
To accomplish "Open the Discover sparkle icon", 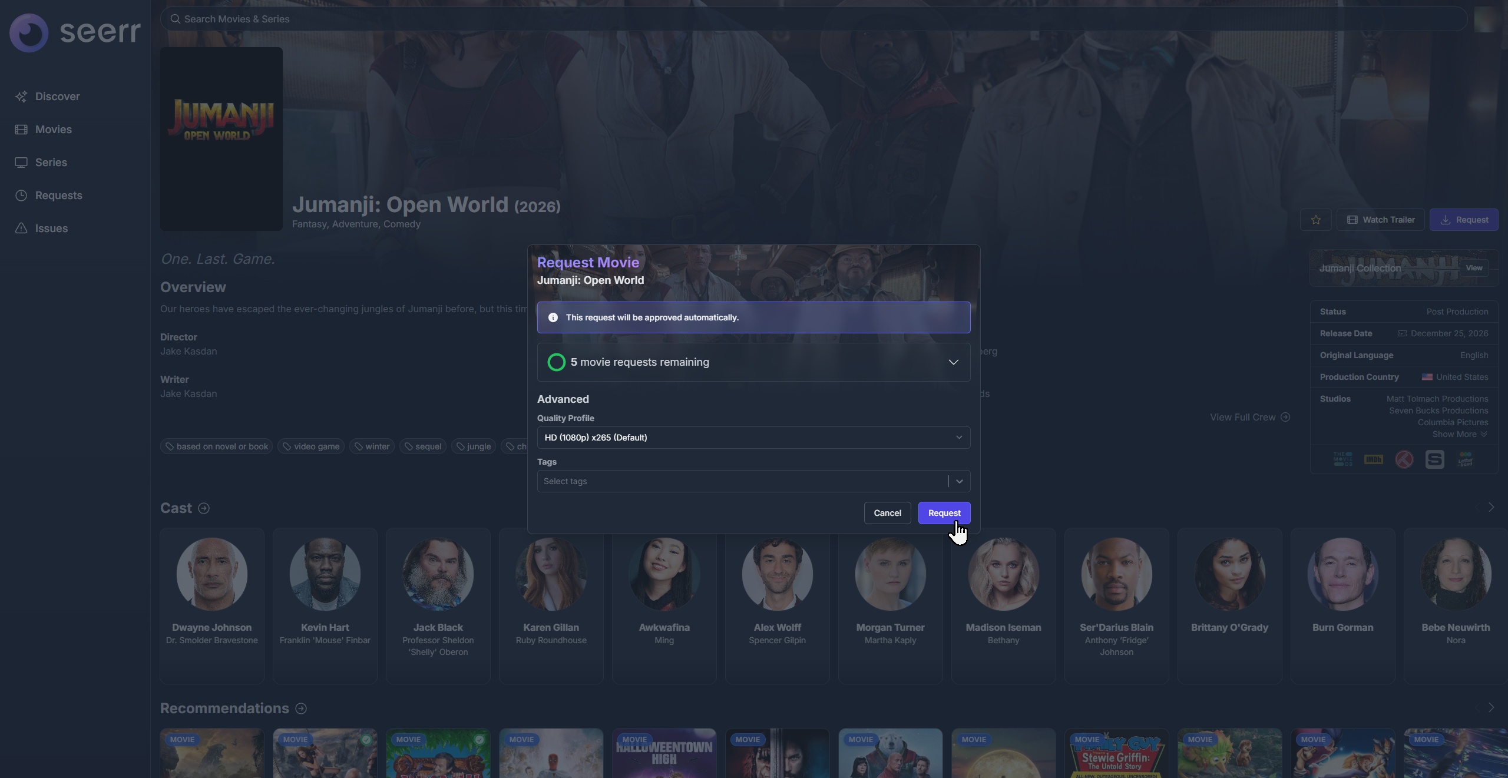I will tap(21, 97).
